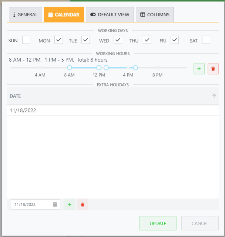Uncheck the Wednesday working day checkbox
Image resolution: width=225 pixels, height=237 pixels.
coord(118,40)
